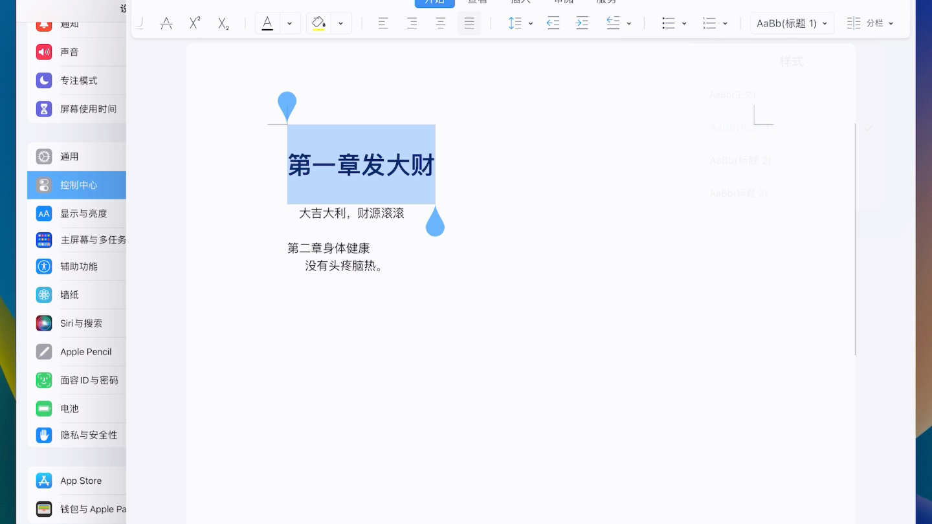This screenshot has height=524, width=932.
Task: Choose AaBb(标题 2) in the style list
Action: [740, 160]
